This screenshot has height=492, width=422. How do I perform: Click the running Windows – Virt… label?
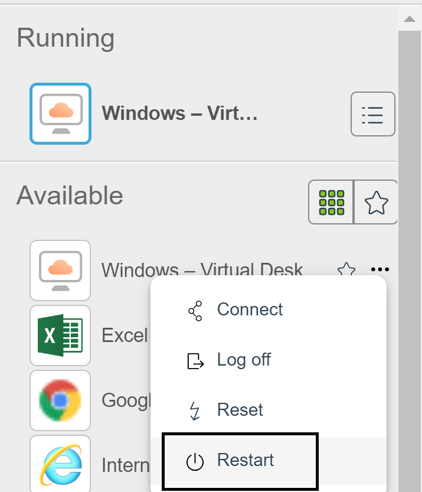click(x=179, y=113)
